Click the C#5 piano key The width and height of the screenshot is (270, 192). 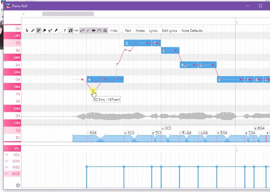click(x=12, y=36)
